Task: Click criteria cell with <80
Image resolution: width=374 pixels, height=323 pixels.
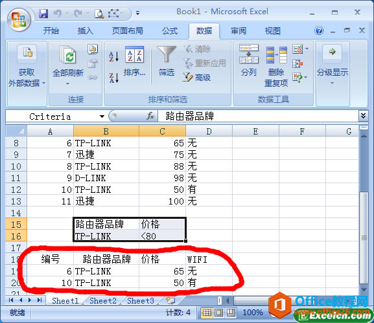Action: pyautogui.click(x=162, y=236)
